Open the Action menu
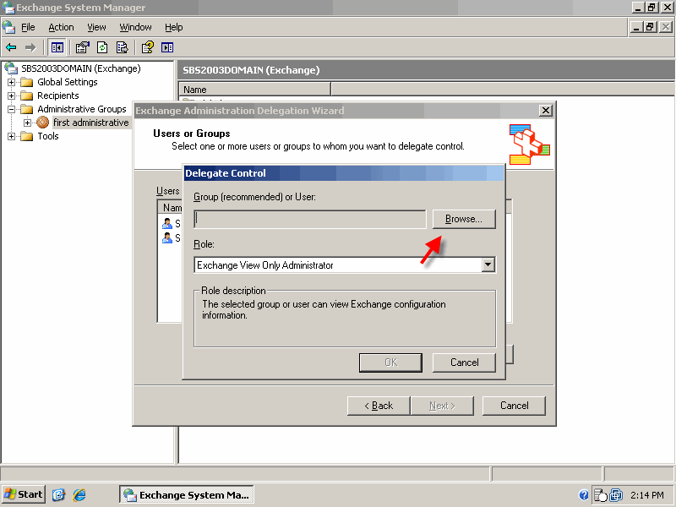 tap(61, 27)
